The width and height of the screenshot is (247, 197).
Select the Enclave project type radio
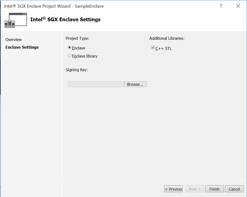(x=70, y=48)
